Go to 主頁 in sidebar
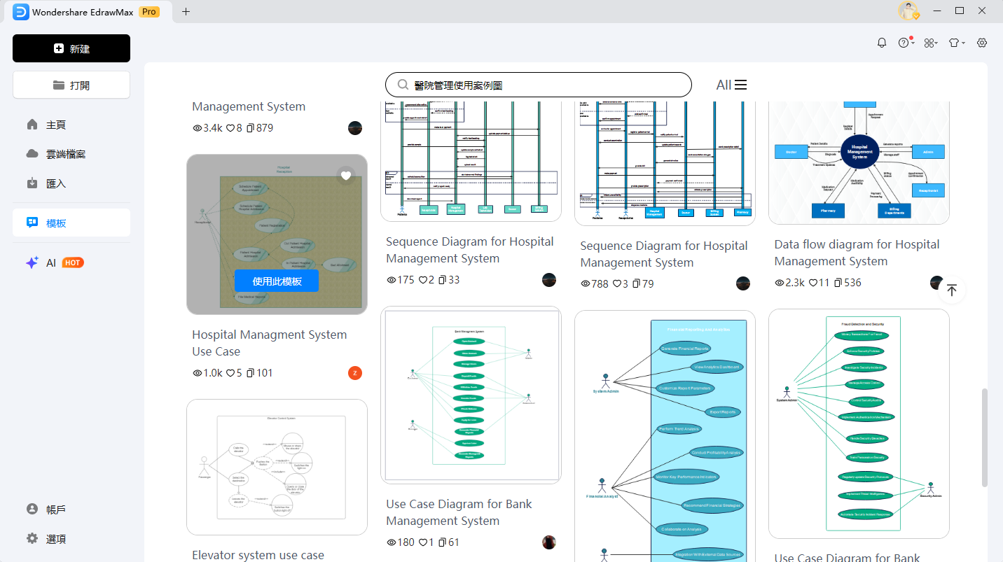 coord(56,125)
